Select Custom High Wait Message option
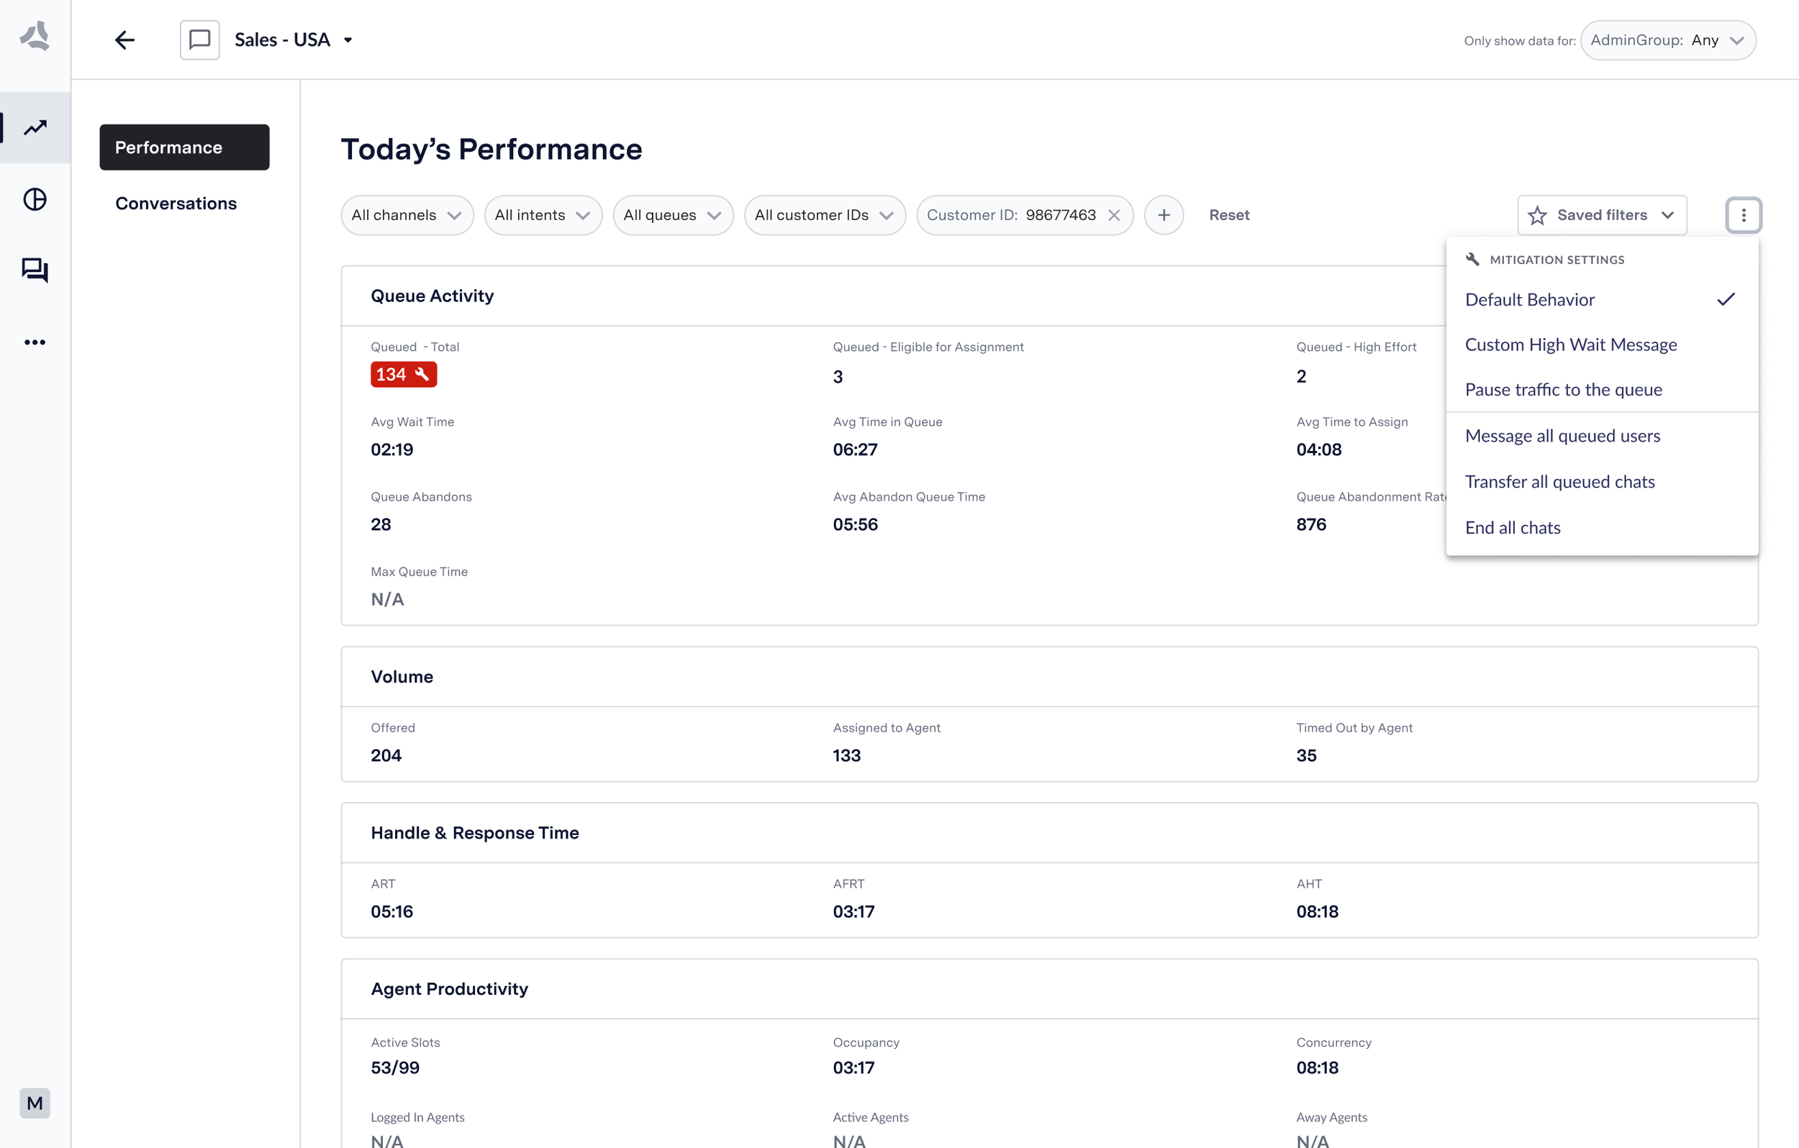The image size is (1799, 1148). point(1570,345)
